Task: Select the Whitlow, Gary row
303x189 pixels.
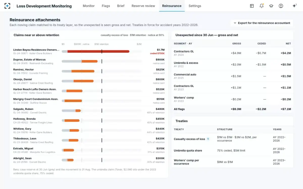Action: (x=89, y=130)
